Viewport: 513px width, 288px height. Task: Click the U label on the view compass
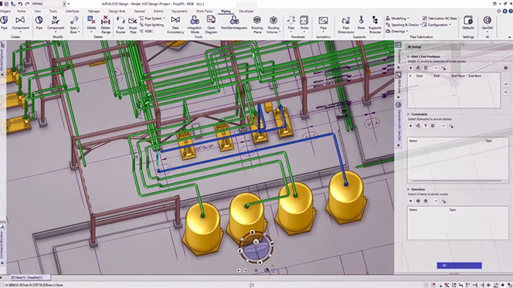pos(256,242)
